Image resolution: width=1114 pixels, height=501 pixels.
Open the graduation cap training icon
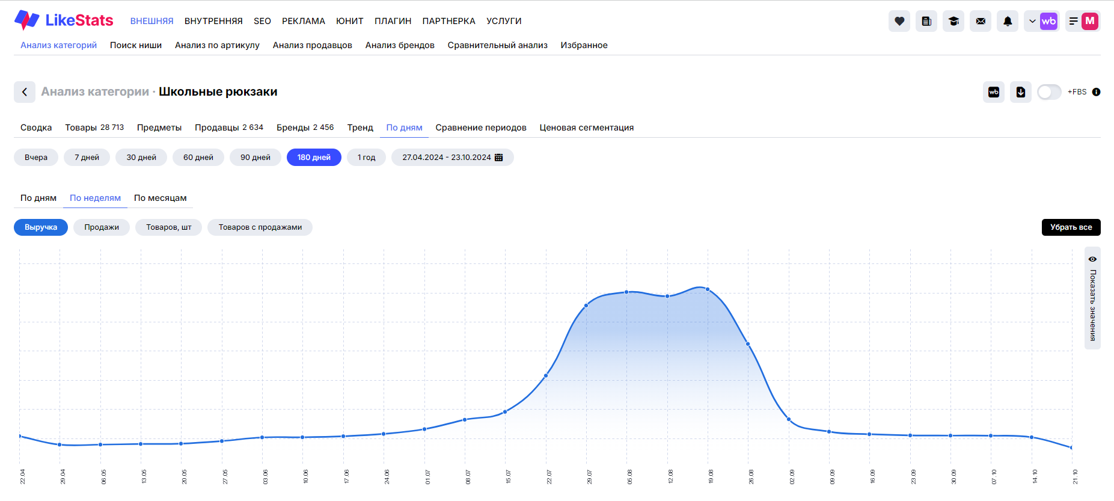[953, 21]
